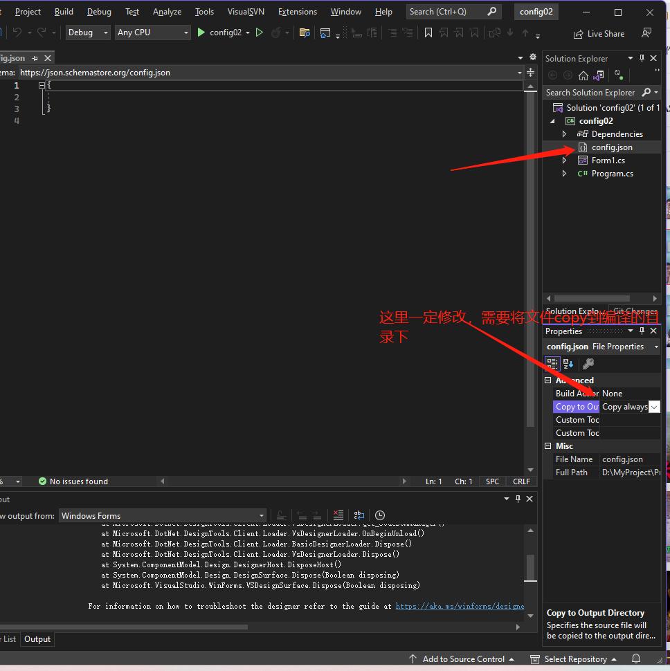Show Categorized properties view
This screenshot has height=671, width=670.
(552, 364)
